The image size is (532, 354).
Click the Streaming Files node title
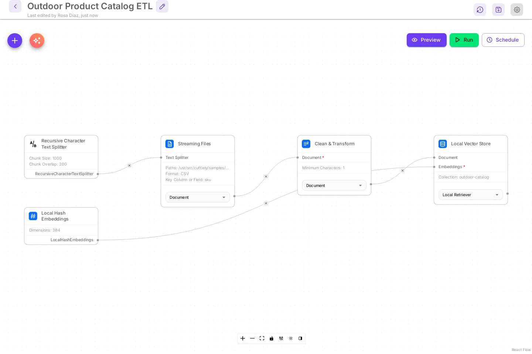coord(194,144)
